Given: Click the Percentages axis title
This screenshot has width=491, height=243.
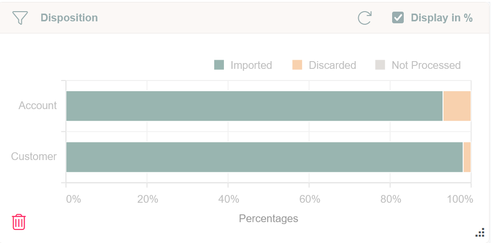Looking at the screenshot, I should pos(268,218).
